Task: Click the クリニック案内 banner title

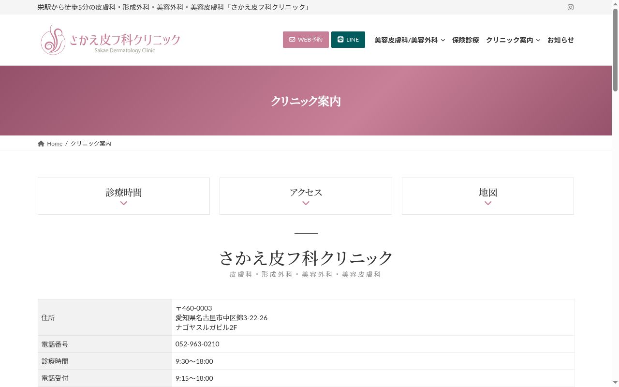Action: point(306,101)
